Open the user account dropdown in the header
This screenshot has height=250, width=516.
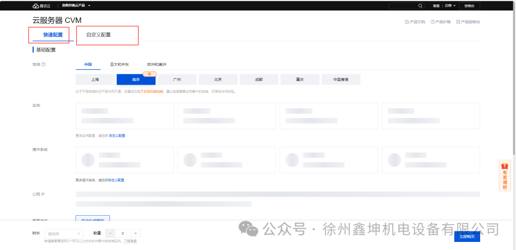click(450, 6)
